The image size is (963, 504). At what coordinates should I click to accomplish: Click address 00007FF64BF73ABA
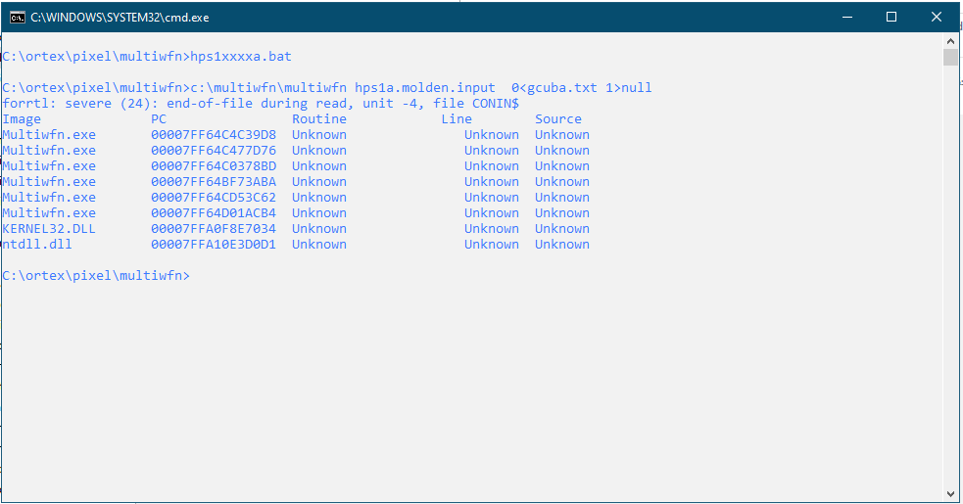point(214,182)
